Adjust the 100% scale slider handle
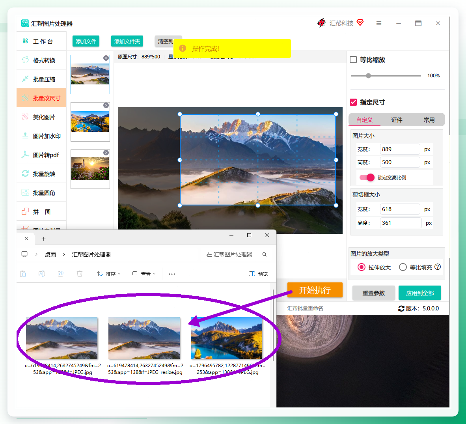The height and width of the screenshot is (424, 466). point(368,76)
